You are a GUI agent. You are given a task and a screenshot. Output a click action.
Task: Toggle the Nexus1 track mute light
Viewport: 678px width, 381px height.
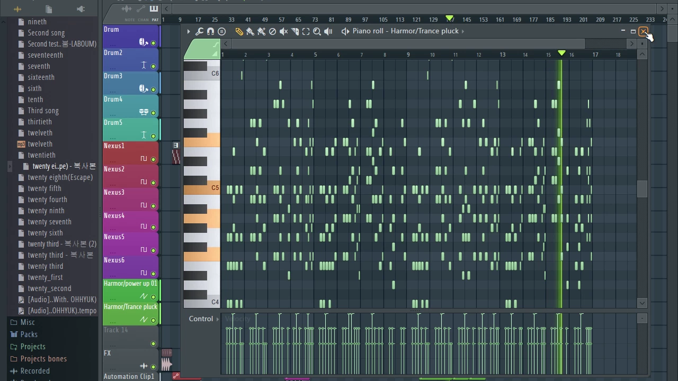(154, 159)
